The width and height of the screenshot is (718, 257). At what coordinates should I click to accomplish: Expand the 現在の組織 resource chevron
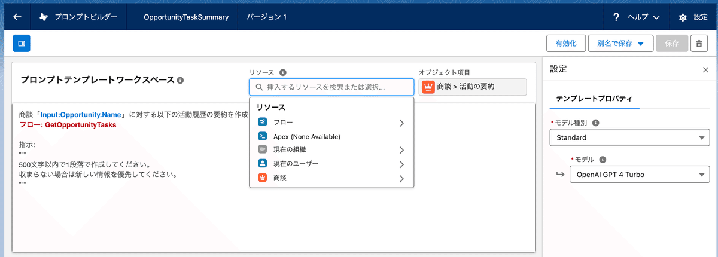pyautogui.click(x=401, y=150)
